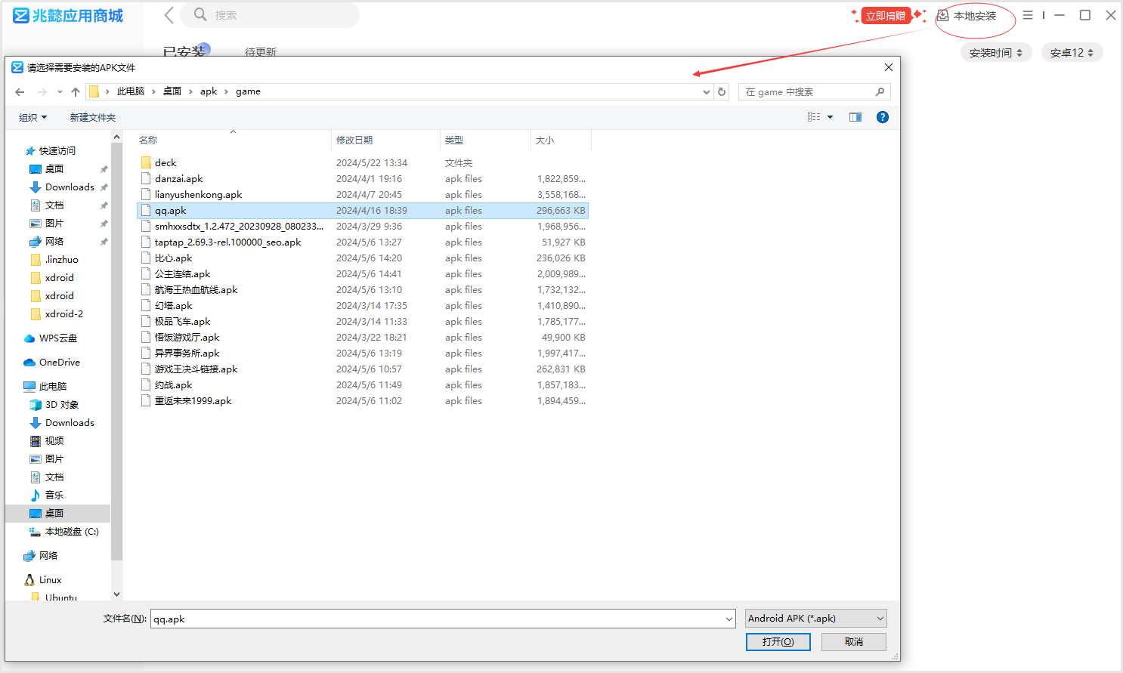The image size is (1123, 673).
Task: Toggle the preview pane icon
Action: (855, 117)
